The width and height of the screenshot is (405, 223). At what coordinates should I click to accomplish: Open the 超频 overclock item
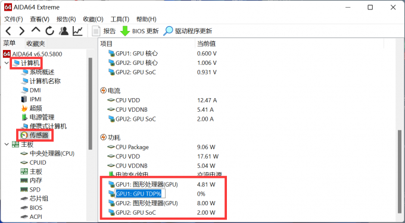(32, 108)
